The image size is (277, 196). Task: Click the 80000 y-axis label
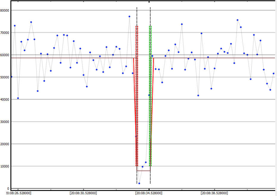point(5,10)
